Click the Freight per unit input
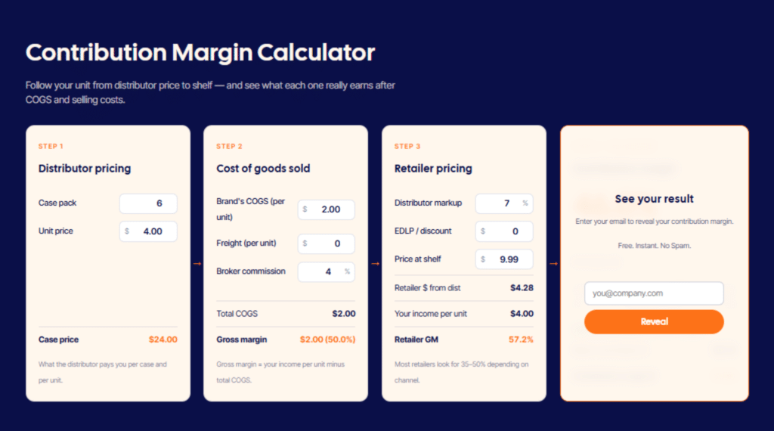 coord(327,243)
